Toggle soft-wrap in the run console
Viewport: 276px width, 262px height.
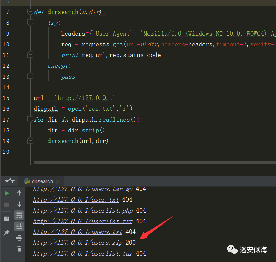click(19, 215)
